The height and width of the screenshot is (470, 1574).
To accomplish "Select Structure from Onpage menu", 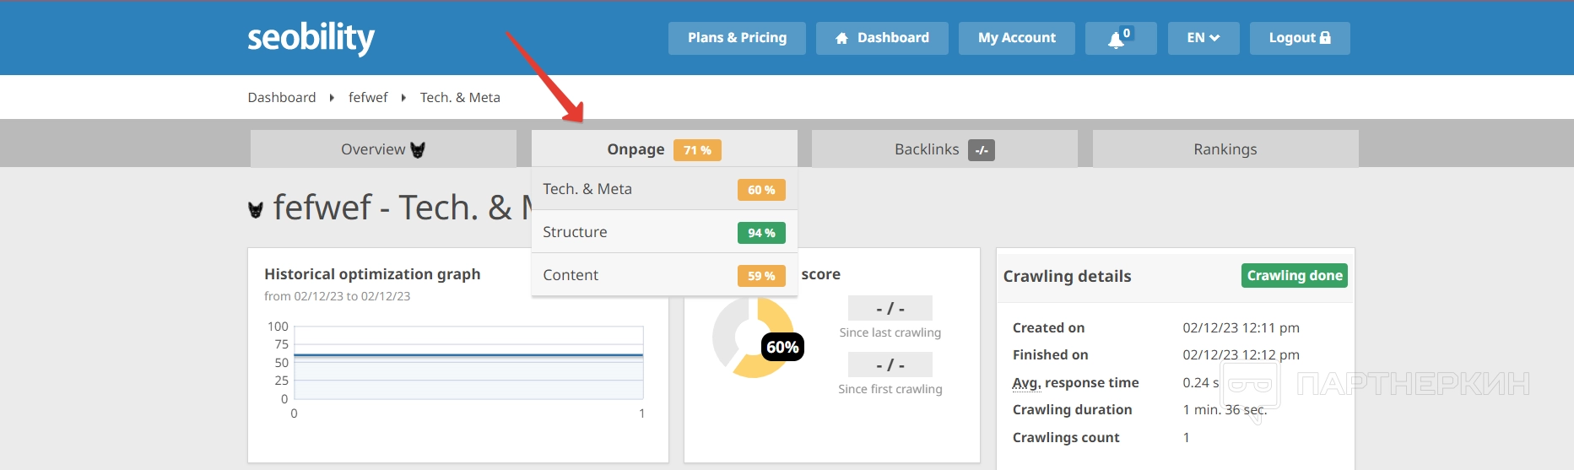I will pyautogui.click(x=575, y=232).
